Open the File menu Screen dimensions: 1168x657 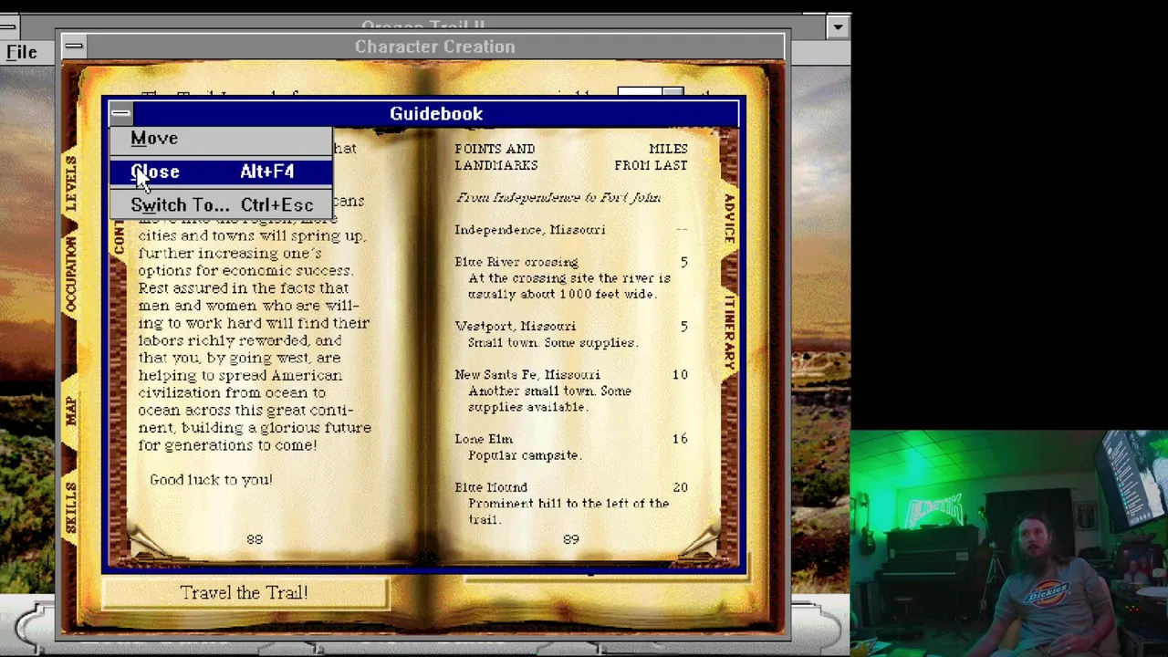click(x=21, y=52)
